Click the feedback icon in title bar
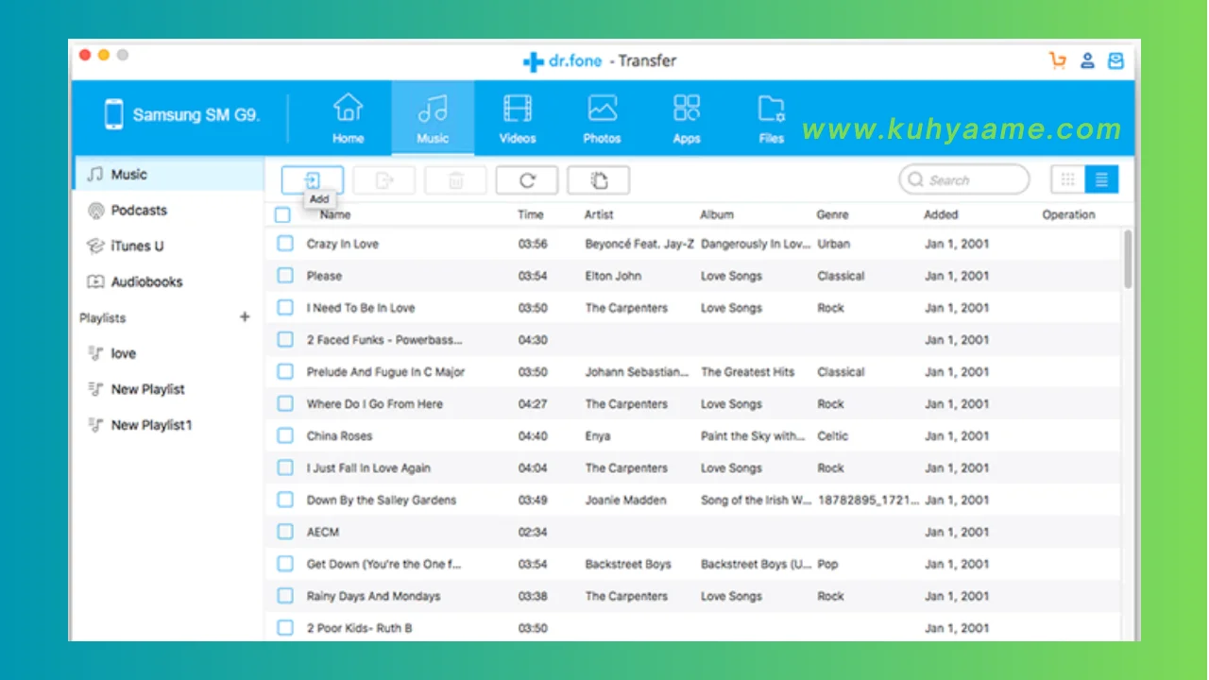The width and height of the screenshot is (1209, 680). tap(1116, 60)
